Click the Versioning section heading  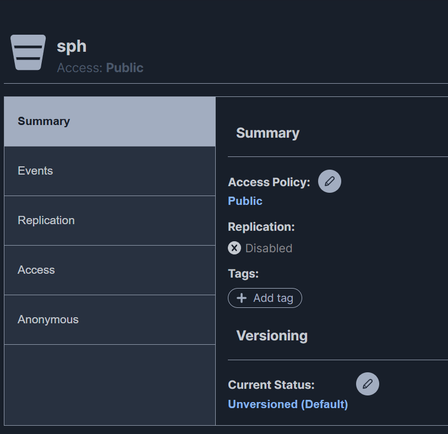[272, 335]
